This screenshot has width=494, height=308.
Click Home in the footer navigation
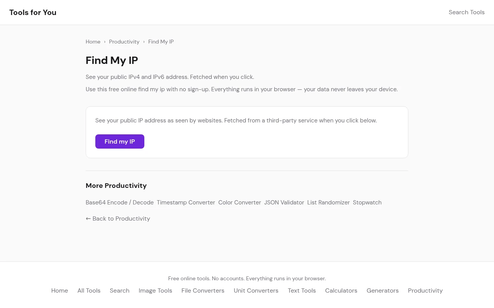(x=59, y=291)
